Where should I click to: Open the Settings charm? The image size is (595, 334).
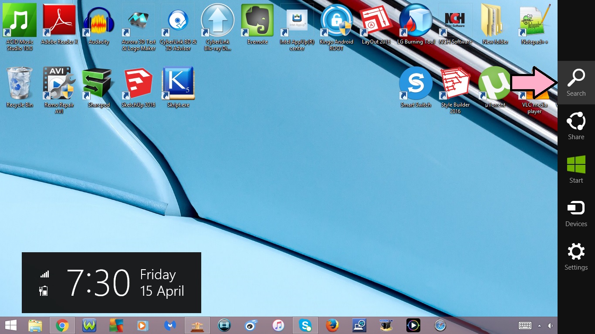pos(576,257)
